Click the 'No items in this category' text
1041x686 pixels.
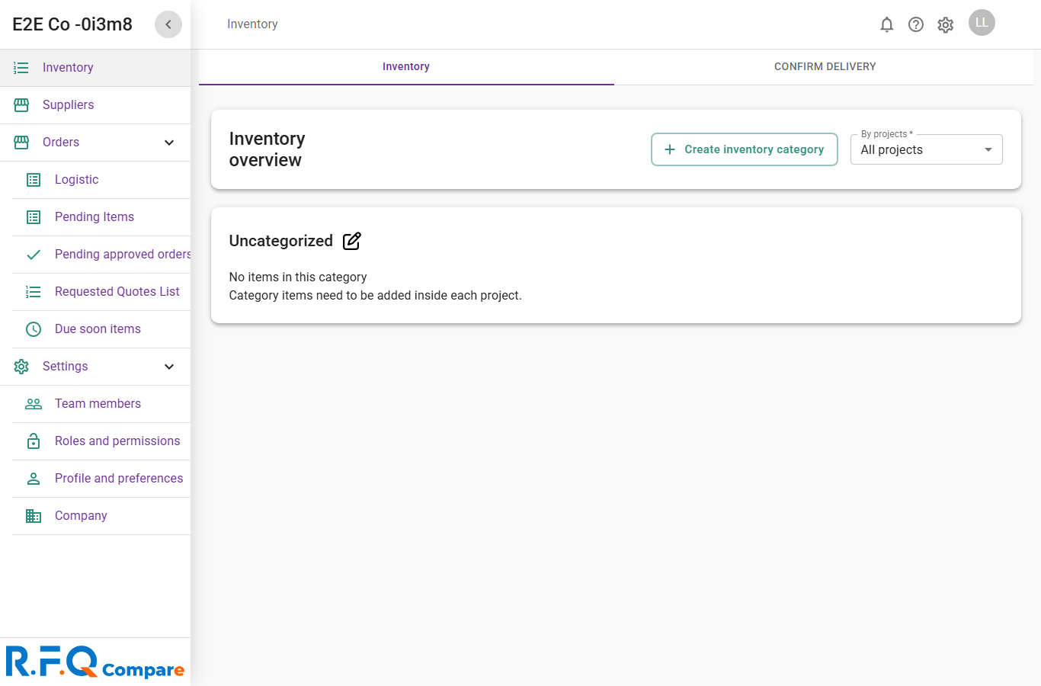(x=298, y=277)
